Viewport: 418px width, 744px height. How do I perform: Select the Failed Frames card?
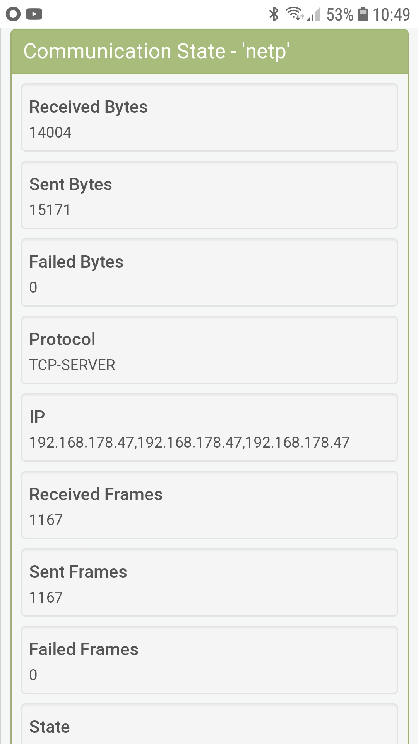tap(209, 660)
